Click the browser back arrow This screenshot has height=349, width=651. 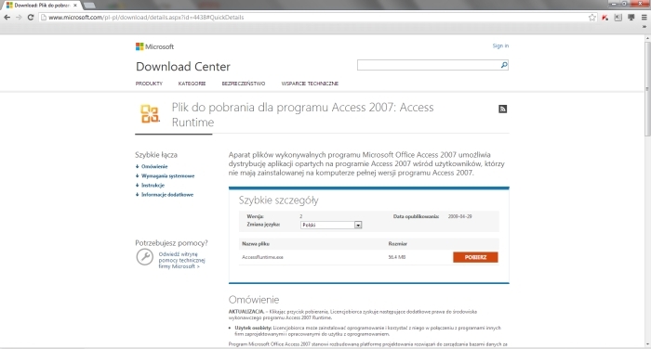pos(7,18)
